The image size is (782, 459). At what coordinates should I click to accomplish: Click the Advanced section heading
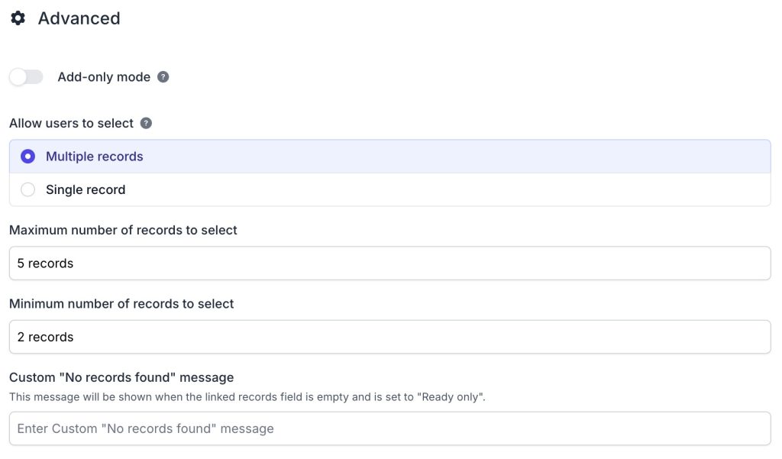79,18
